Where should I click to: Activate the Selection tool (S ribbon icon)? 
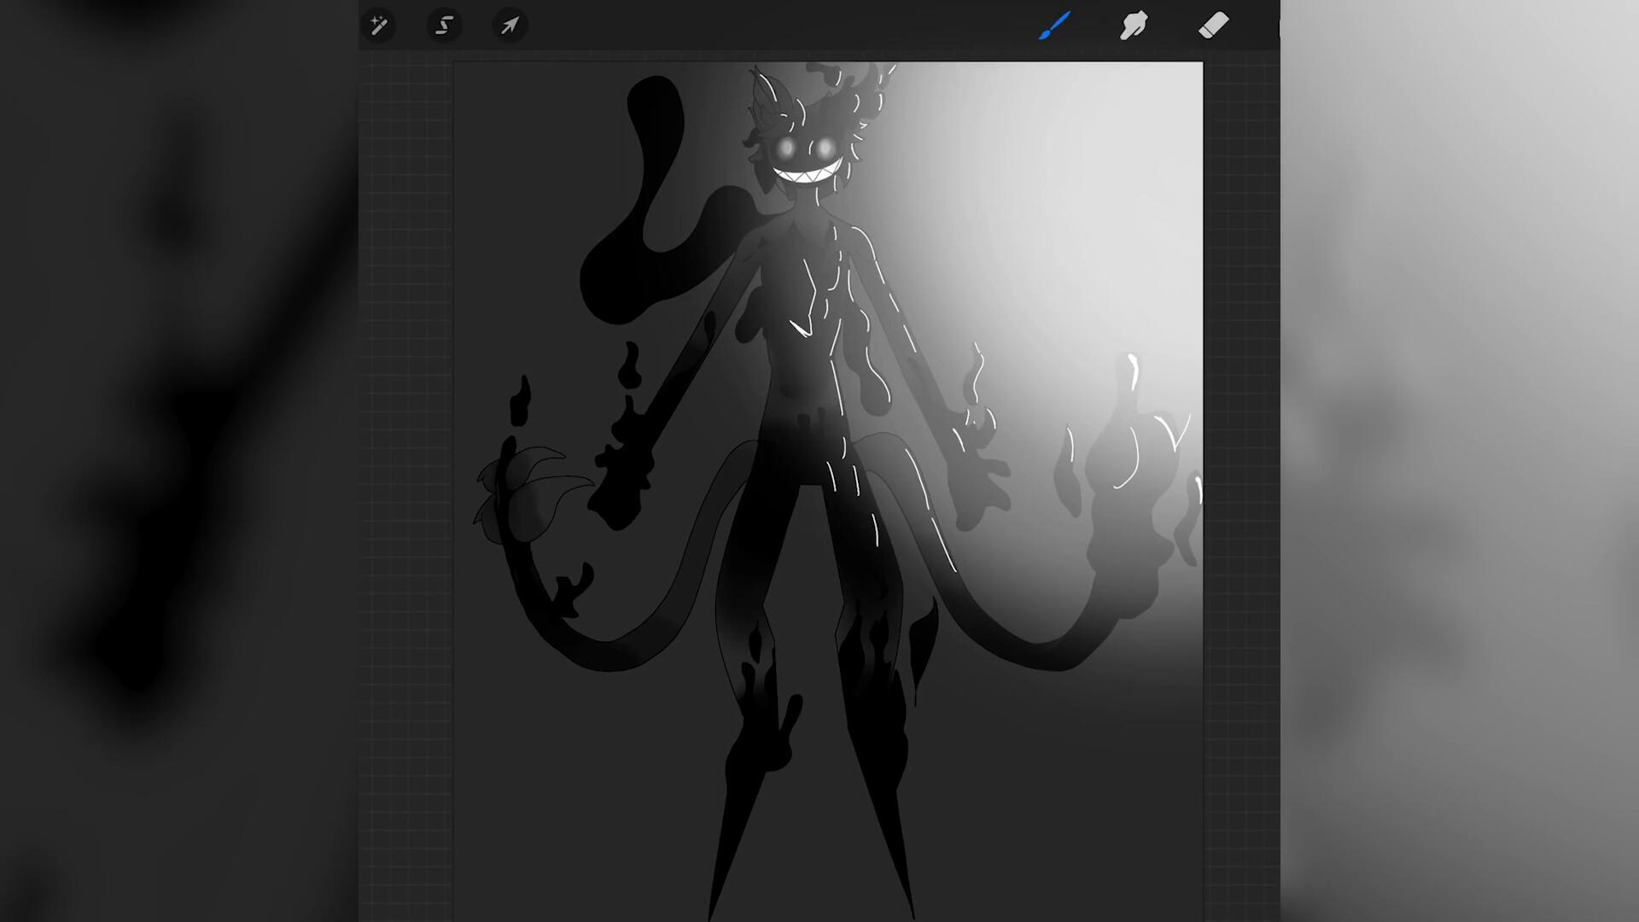pyautogui.click(x=444, y=26)
